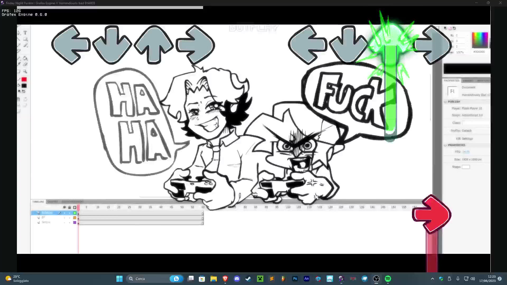The image size is (507, 285).
Task: Click the Class input field
Action: point(476,123)
